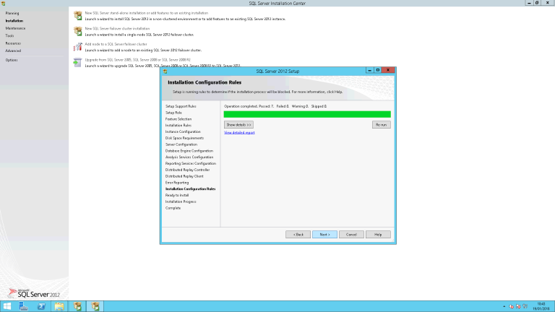Image resolution: width=555 pixels, height=312 pixels.
Task: Click the taskbar clock showing the date
Action: (x=541, y=305)
